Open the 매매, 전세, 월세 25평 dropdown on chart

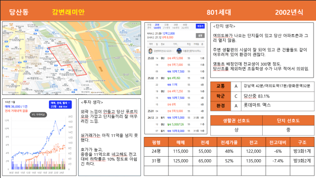coord(60,104)
